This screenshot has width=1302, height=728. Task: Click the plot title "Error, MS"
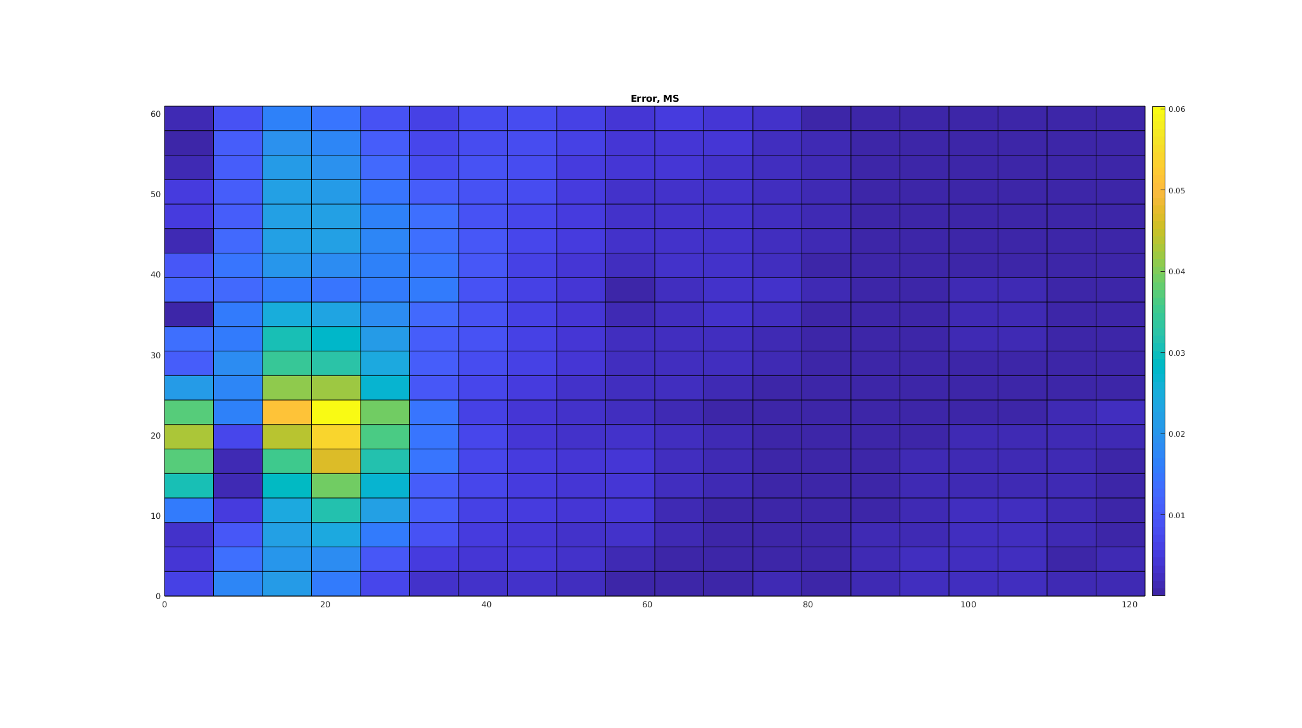coord(654,99)
